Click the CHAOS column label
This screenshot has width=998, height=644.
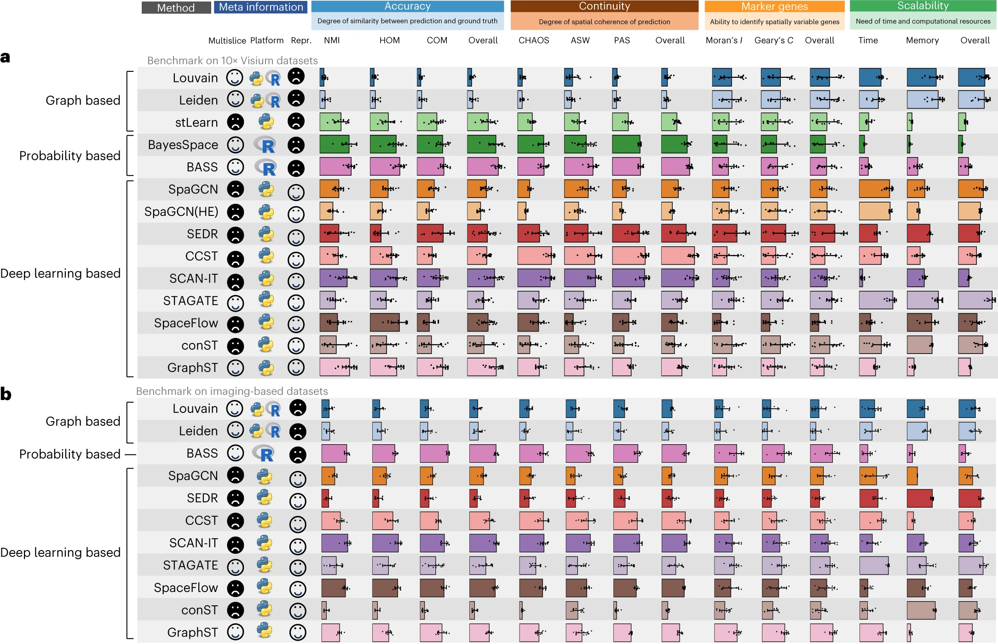pos(534,41)
